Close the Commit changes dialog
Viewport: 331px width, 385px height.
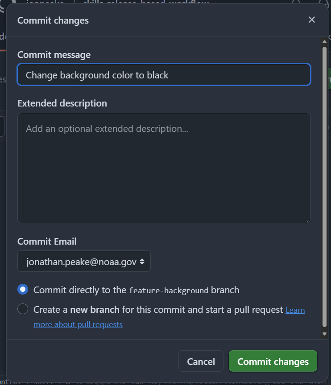[x=311, y=20]
